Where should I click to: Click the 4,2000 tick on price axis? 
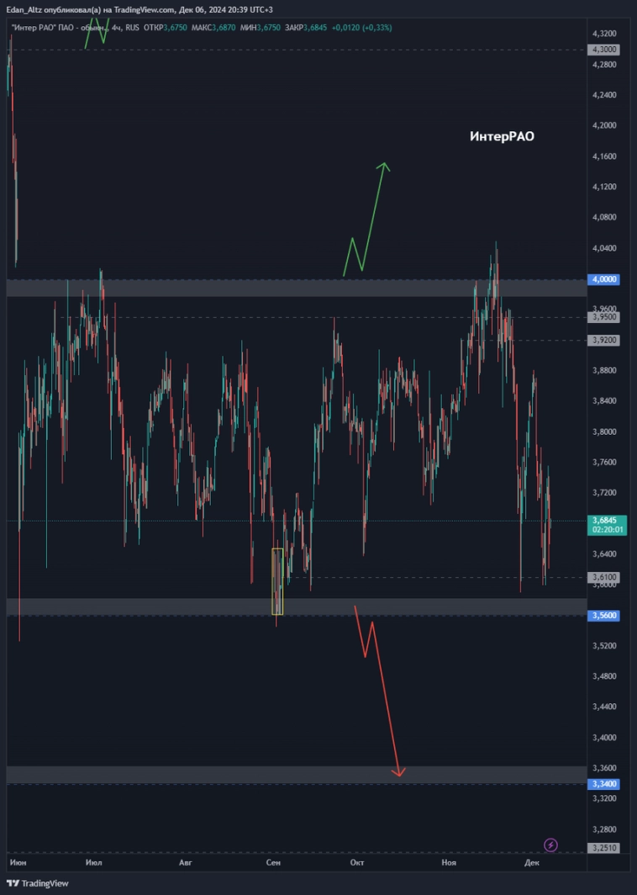coord(604,125)
